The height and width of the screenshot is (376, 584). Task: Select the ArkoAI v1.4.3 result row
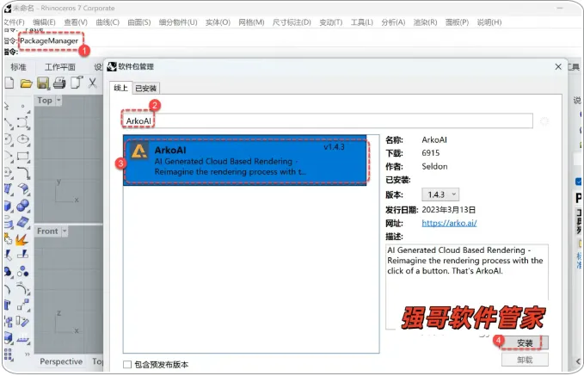tap(245, 161)
